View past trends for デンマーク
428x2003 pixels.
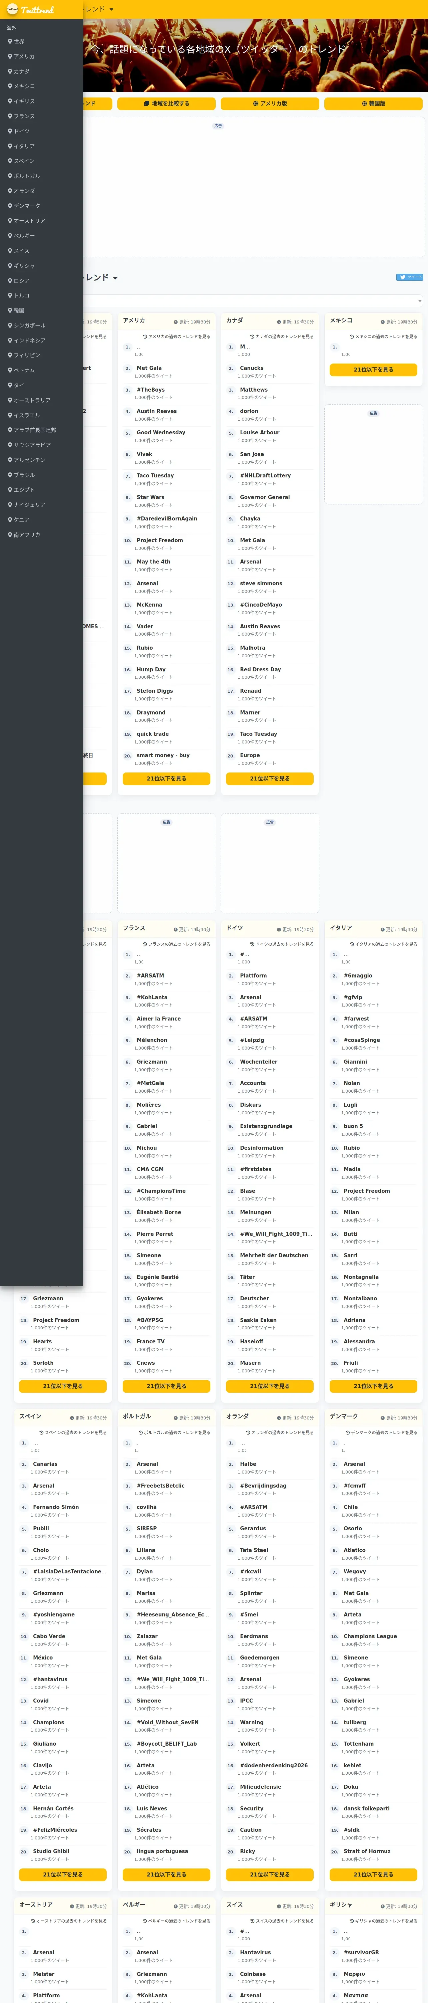pos(381,1432)
